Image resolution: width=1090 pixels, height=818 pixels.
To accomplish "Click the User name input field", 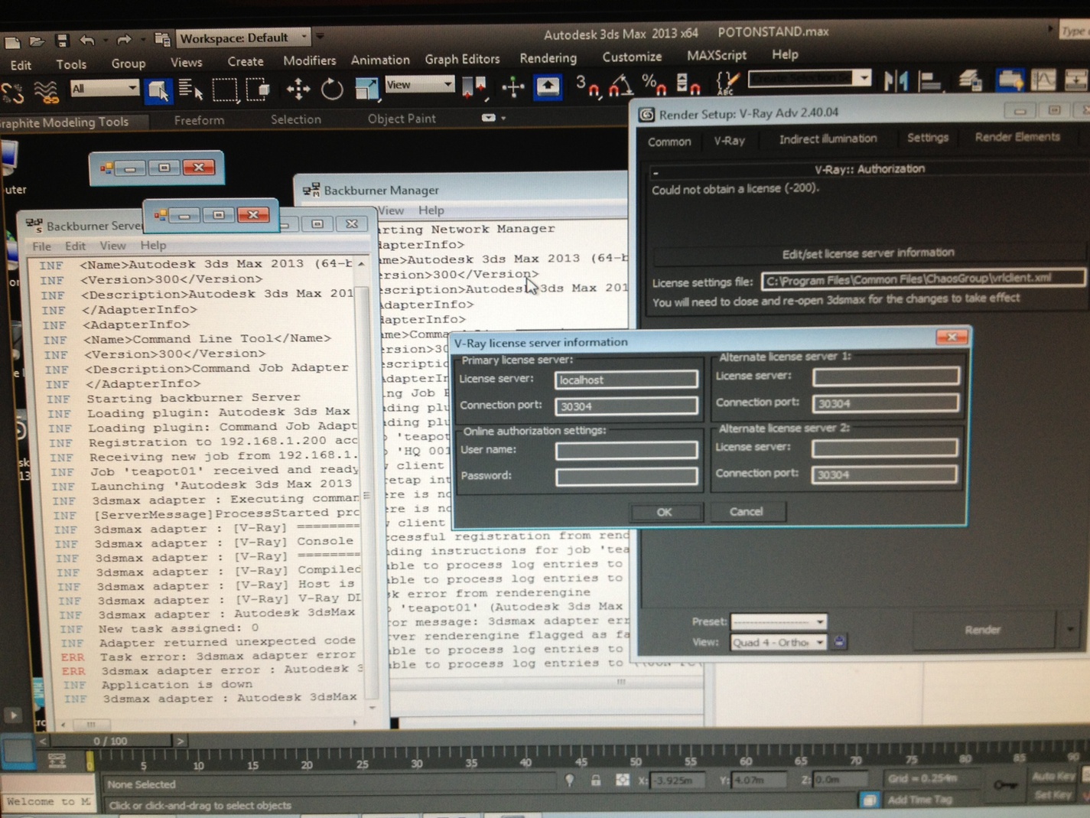I will point(626,450).
